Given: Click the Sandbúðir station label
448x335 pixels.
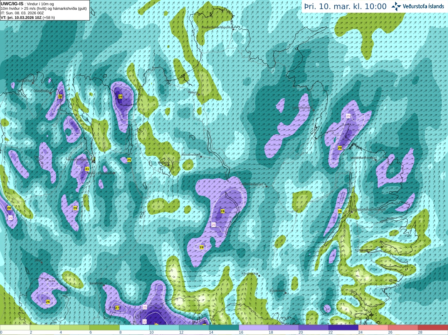Looking at the screenshot, I should click(96, 283).
